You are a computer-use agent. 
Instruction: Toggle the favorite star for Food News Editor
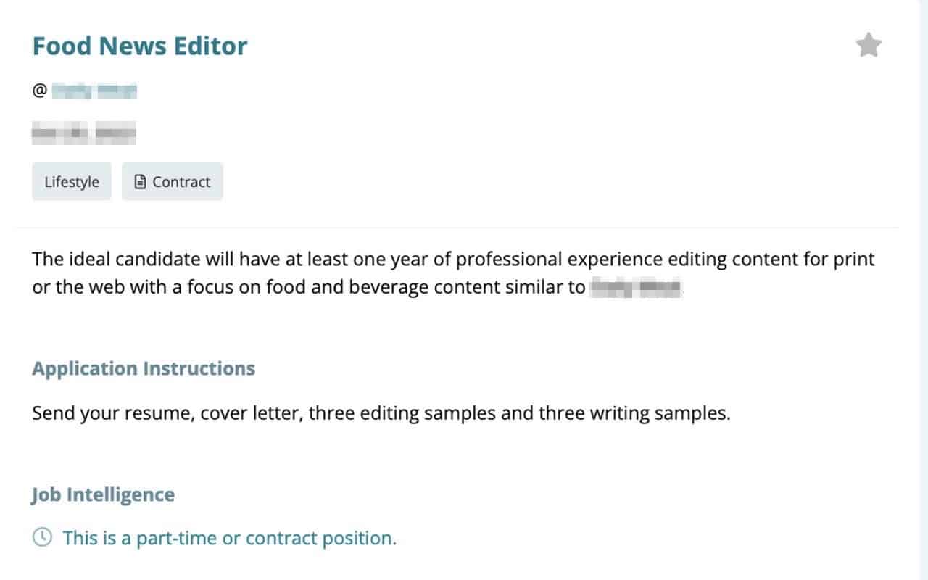coord(868,44)
